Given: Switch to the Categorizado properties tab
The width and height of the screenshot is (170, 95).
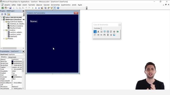Looking at the screenshot, I should point(12,57).
